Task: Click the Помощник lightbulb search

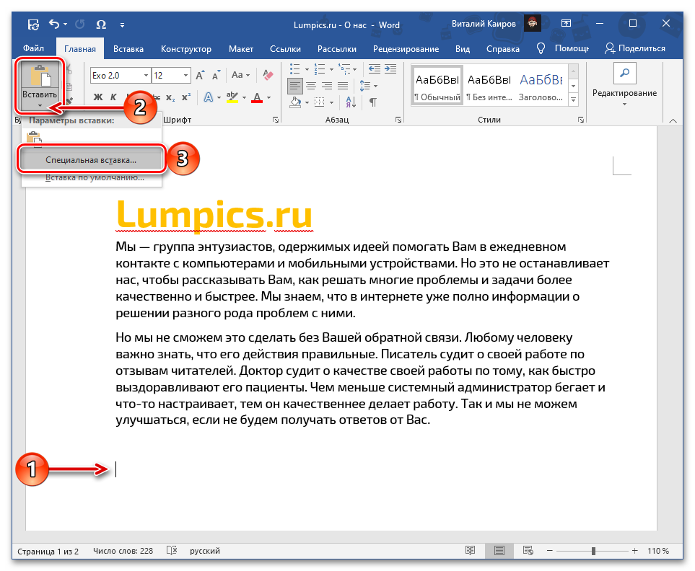Action: 562,48
